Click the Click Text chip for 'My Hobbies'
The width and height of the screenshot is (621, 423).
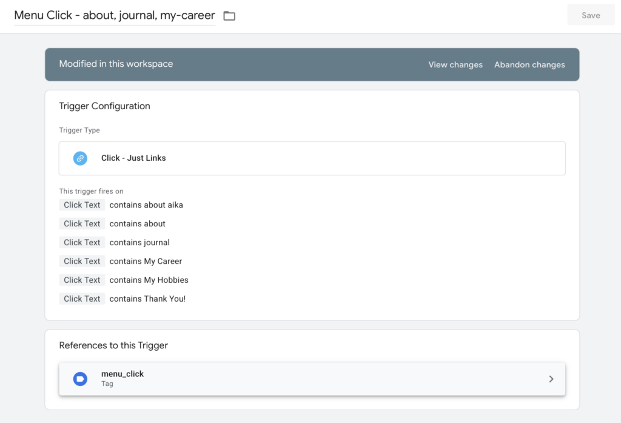(x=82, y=280)
